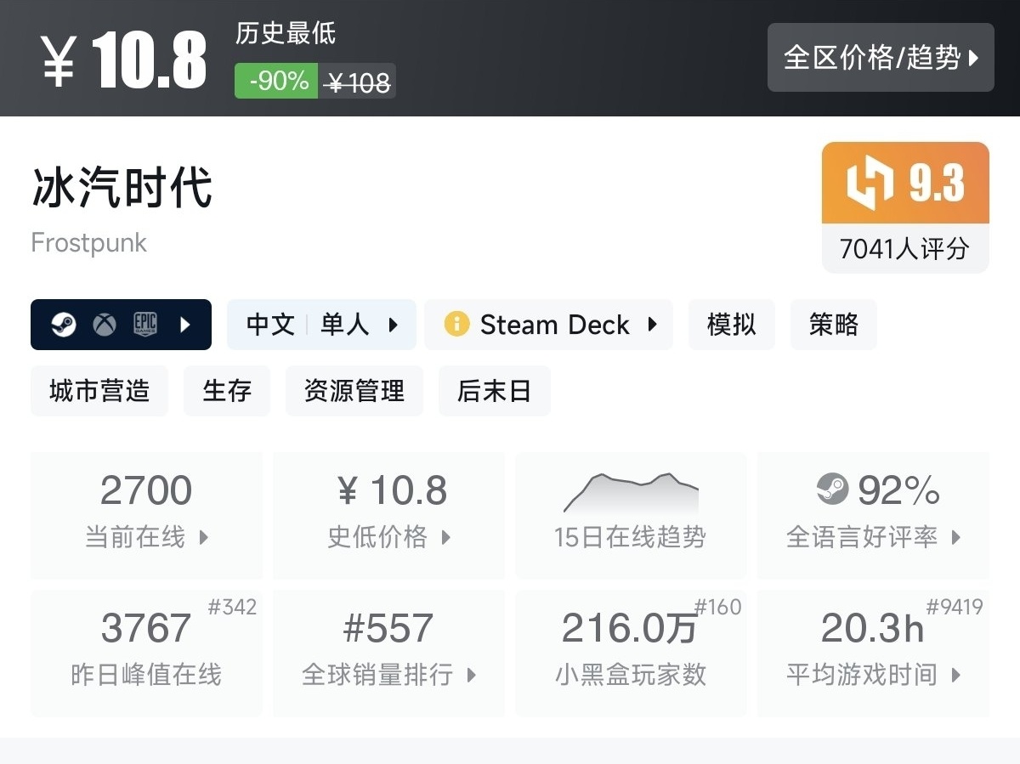Image resolution: width=1020 pixels, height=764 pixels.
Task: Open 史低价格 price history
Action: 446,535
